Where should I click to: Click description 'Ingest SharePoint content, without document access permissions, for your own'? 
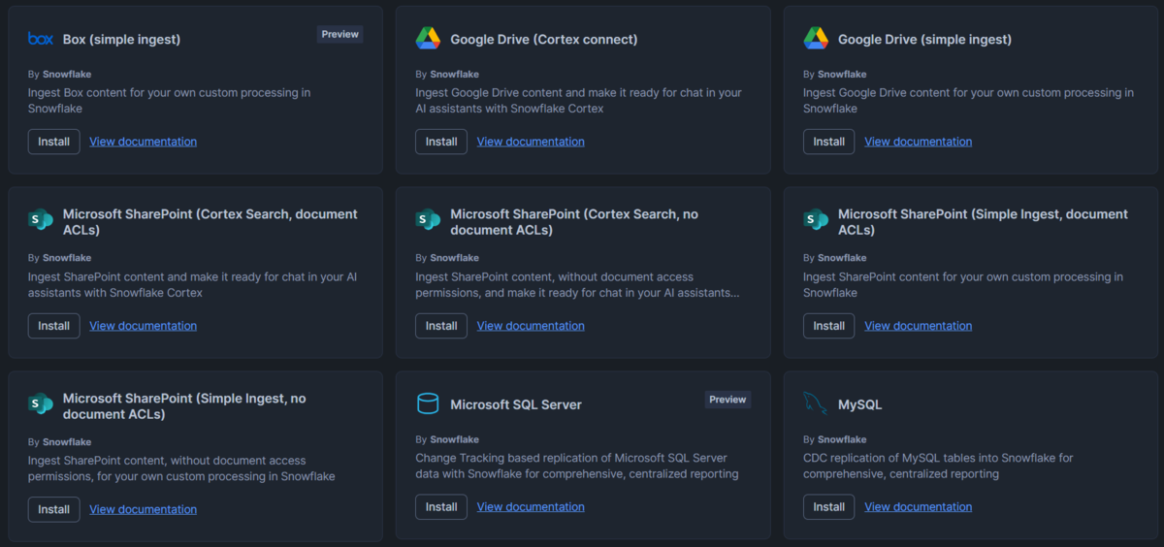(181, 468)
